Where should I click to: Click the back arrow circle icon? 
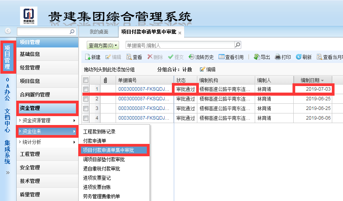(8, 31)
